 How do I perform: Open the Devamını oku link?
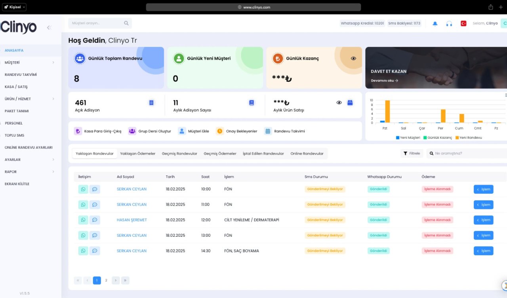click(x=385, y=81)
